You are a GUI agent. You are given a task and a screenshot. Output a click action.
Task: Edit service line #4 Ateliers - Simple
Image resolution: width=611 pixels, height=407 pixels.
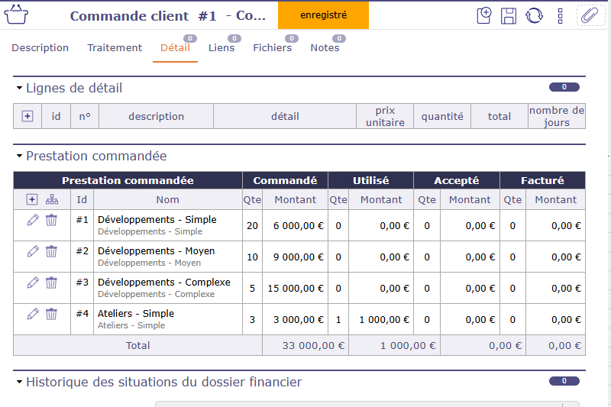(32, 314)
